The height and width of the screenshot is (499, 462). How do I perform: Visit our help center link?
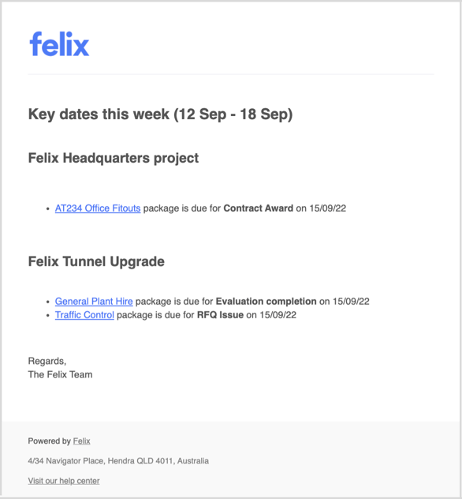point(64,481)
